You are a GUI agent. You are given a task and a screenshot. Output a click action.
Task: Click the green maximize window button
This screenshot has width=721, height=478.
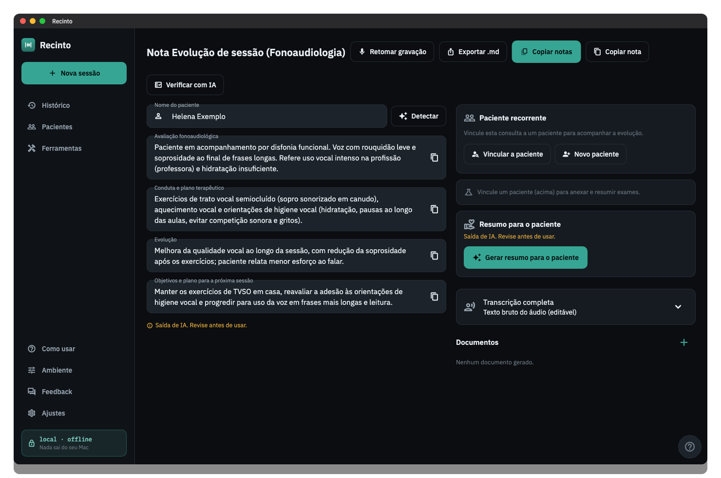coord(42,21)
